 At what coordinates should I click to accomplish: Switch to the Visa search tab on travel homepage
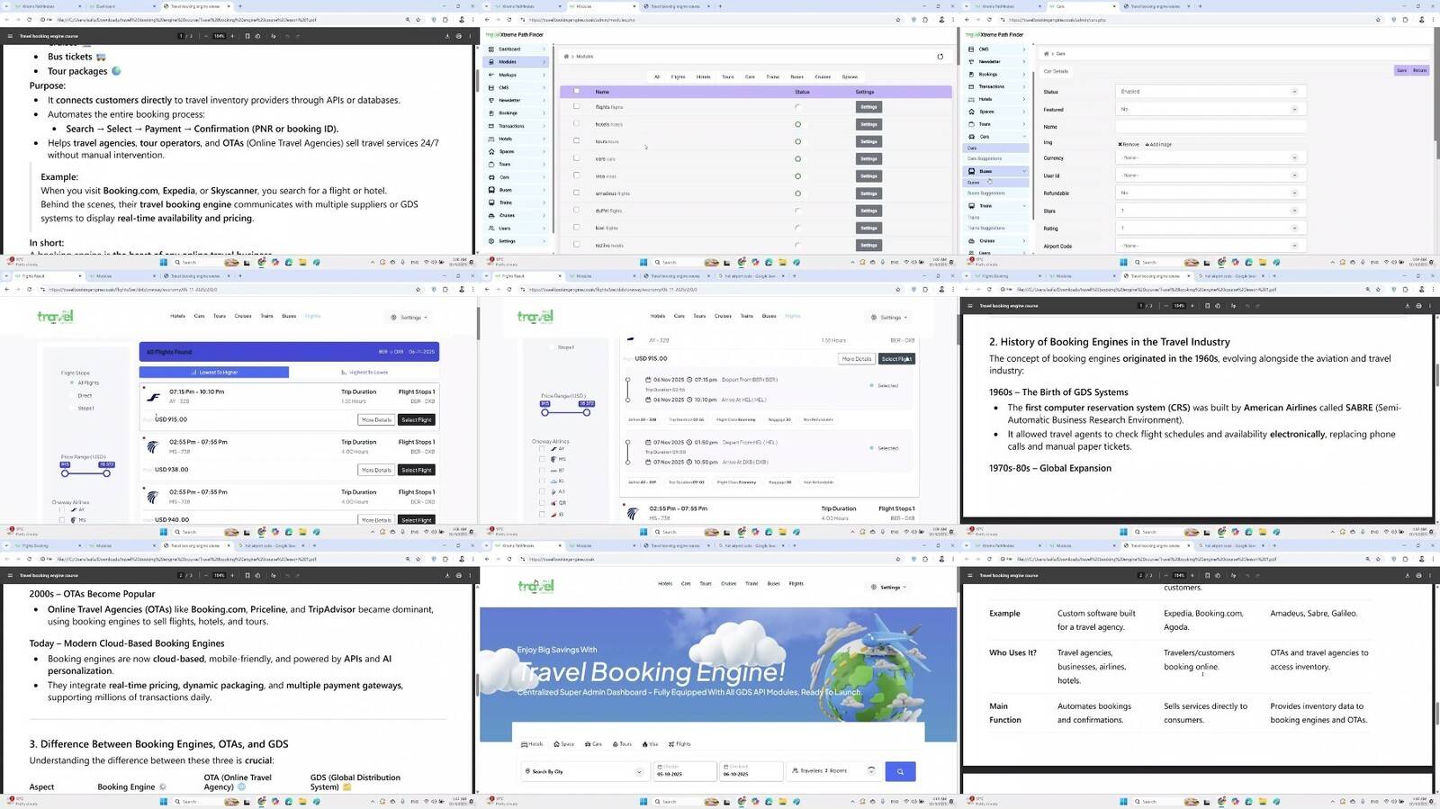tap(652, 744)
